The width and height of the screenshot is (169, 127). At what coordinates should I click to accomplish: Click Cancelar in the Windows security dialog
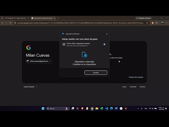pos(96,72)
